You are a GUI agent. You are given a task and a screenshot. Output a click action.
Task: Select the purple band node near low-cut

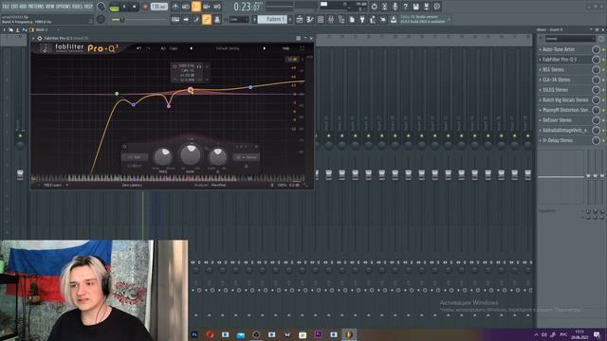(x=134, y=104)
